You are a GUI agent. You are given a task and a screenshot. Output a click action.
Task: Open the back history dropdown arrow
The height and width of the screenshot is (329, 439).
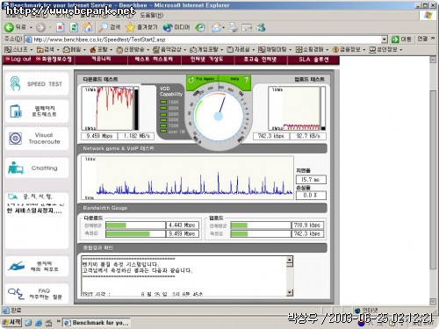31,28
